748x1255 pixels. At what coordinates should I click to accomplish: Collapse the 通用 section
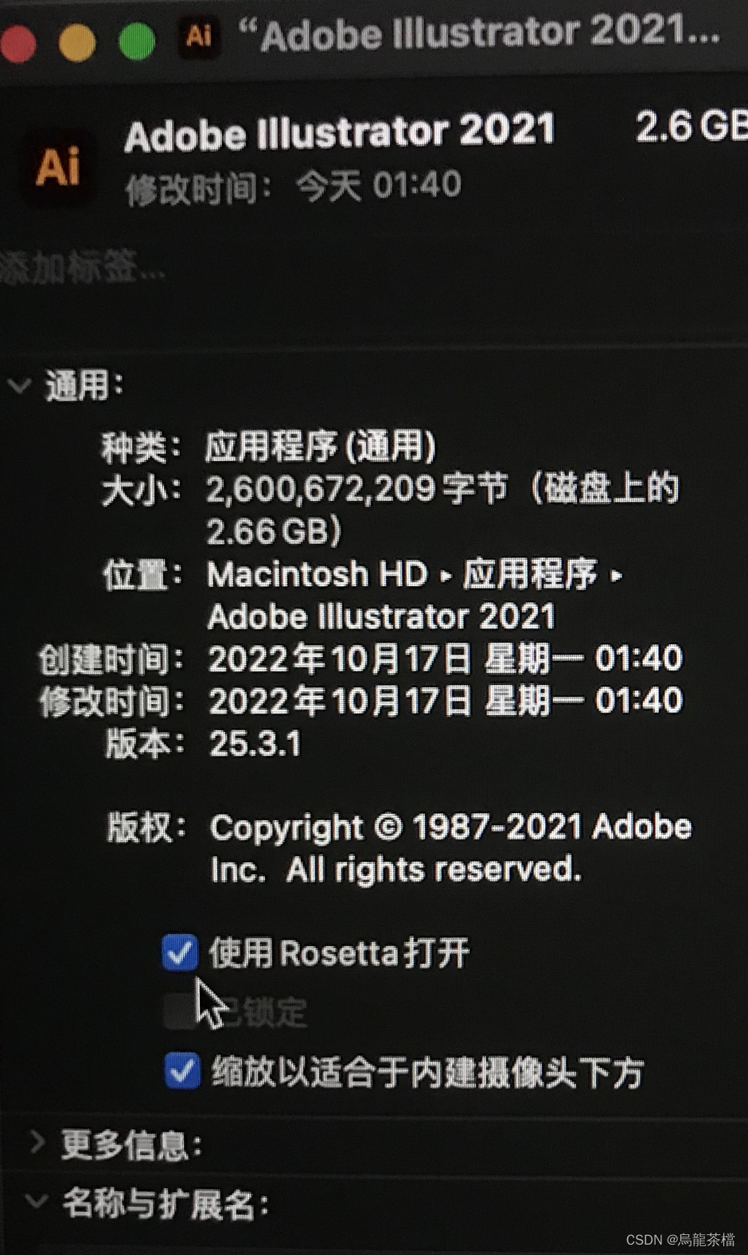click(19, 386)
